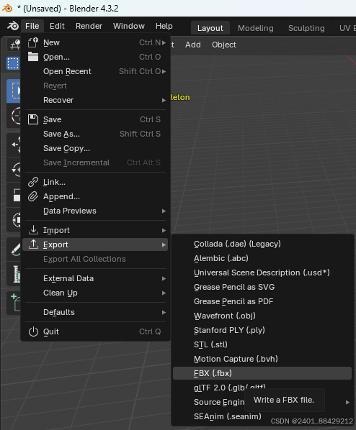Open the Add menu in viewport header
Image resolution: width=356 pixels, height=430 pixels.
coord(193,45)
